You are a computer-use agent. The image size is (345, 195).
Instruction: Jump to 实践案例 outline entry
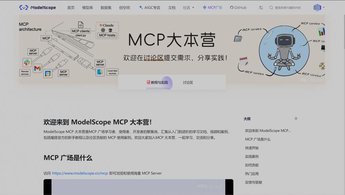[252, 156]
